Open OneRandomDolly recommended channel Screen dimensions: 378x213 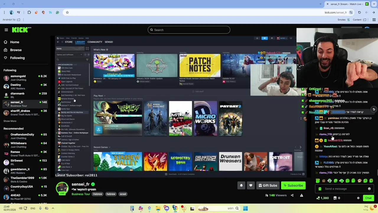(x=25, y=136)
